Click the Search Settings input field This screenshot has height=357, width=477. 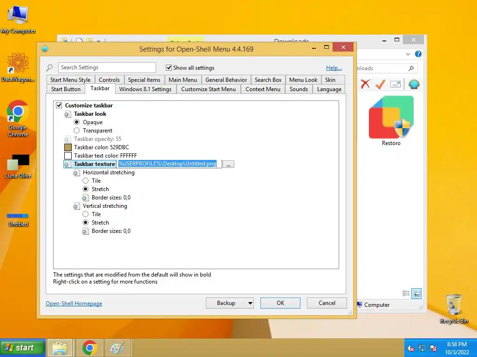(x=107, y=67)
